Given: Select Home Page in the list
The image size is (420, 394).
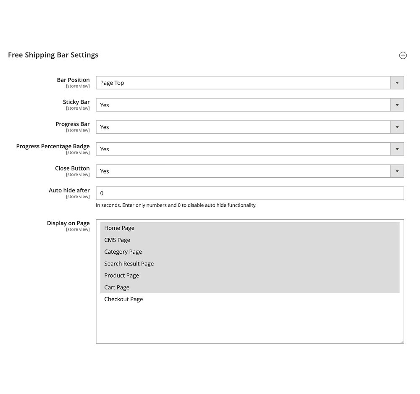Looking at the screenshot, I should pyautogui.click(x=249, y=228).
